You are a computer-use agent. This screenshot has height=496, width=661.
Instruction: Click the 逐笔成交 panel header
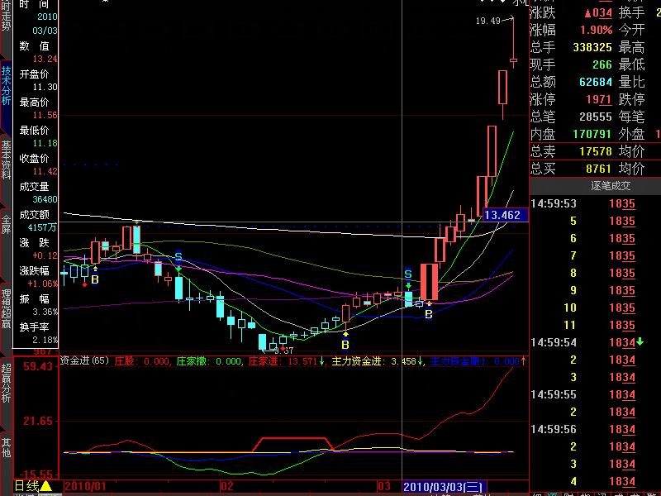point(611,185)
